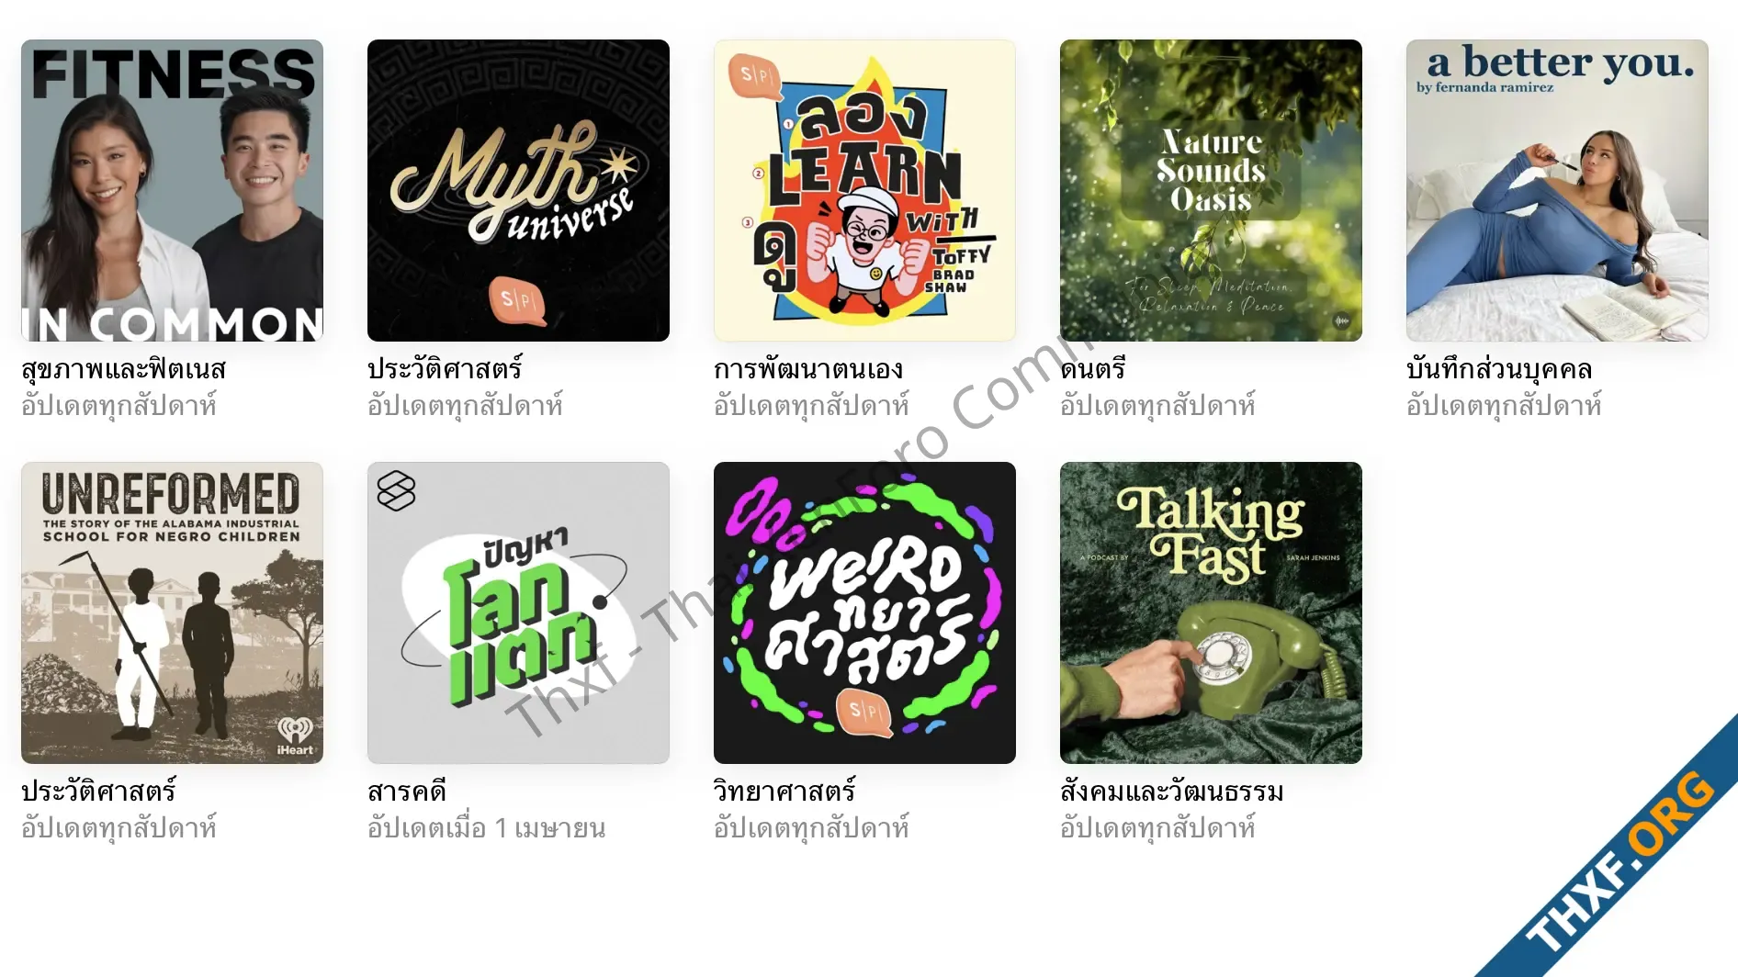The height and width of the screenshot is (977, 1738).
Task: Open the ดนตรี category link
Action: (1092, 369)
